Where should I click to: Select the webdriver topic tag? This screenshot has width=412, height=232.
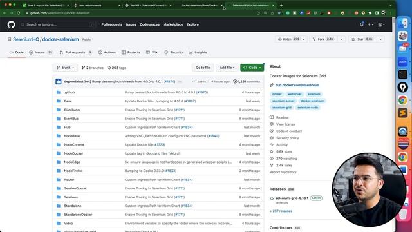point(295,94)
